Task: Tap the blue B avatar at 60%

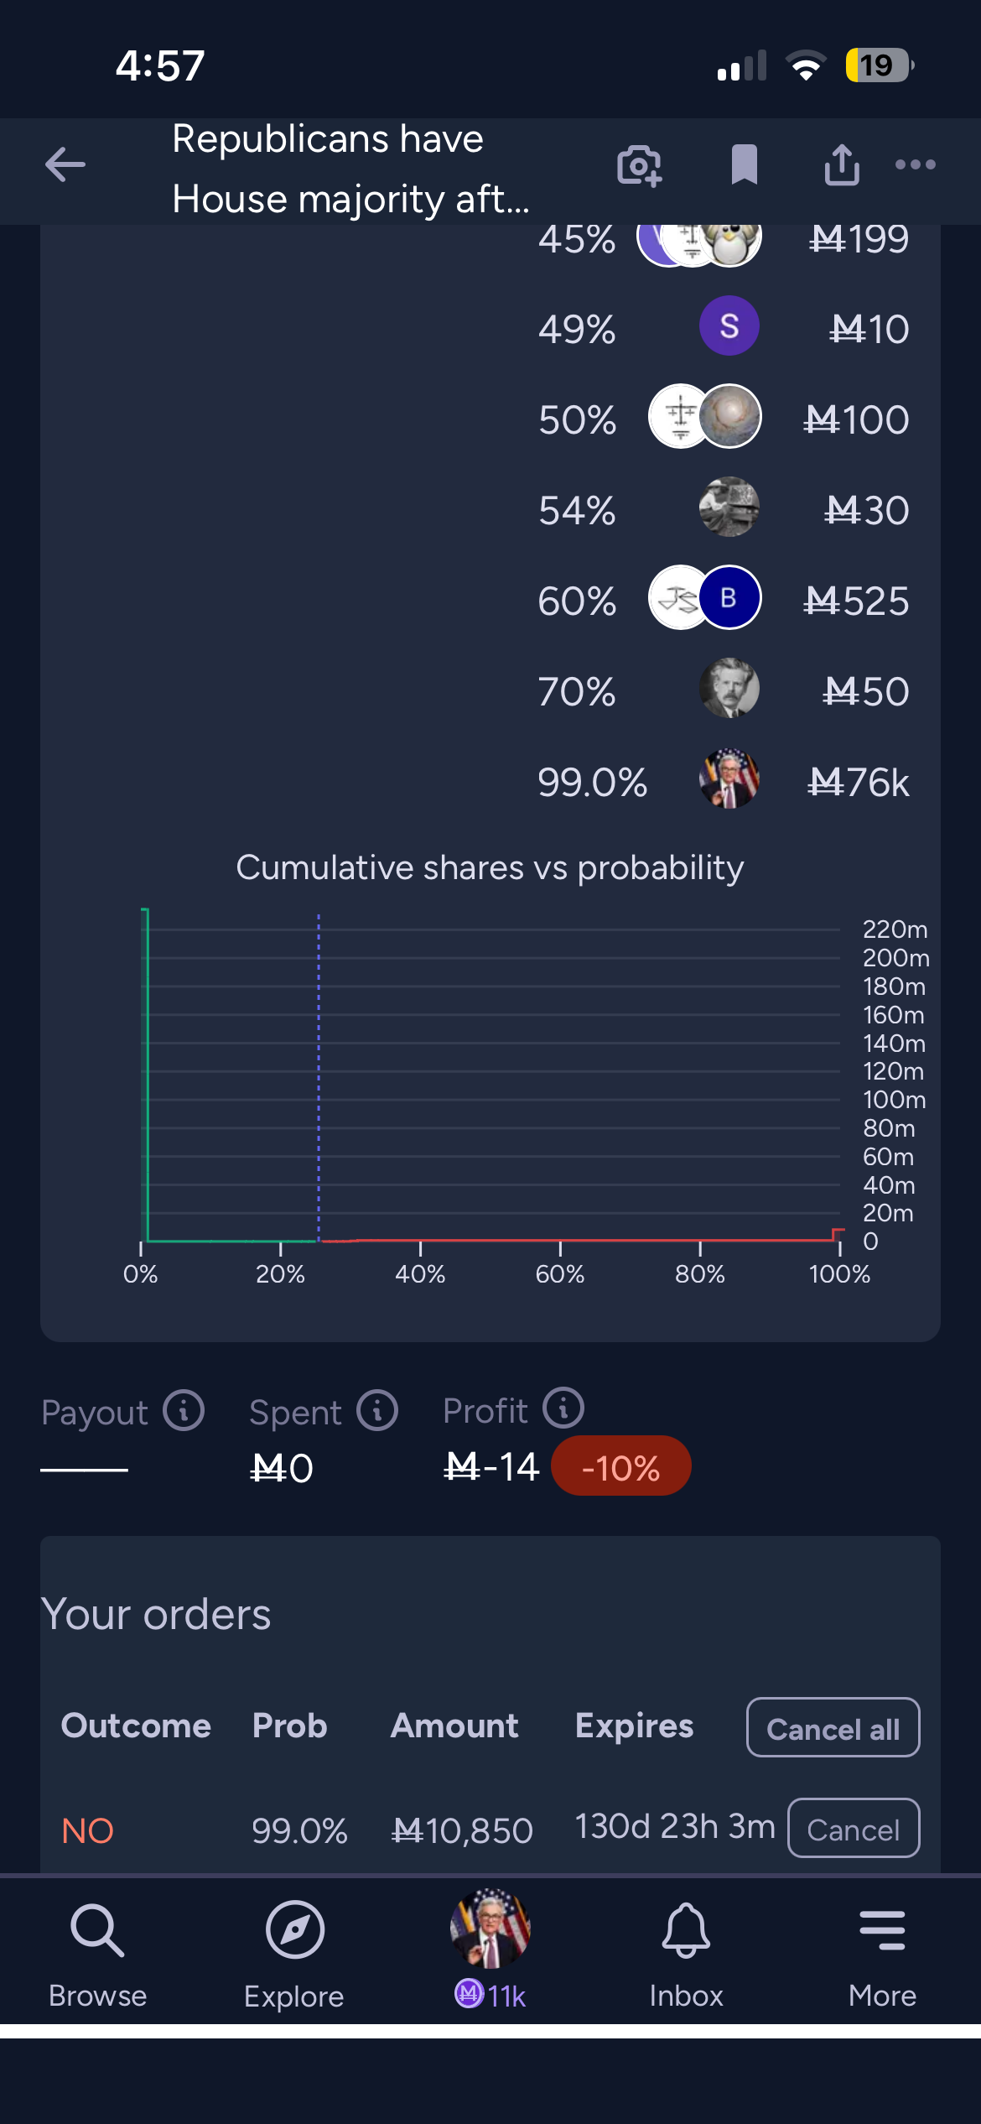Action: (x=730, y=598)
